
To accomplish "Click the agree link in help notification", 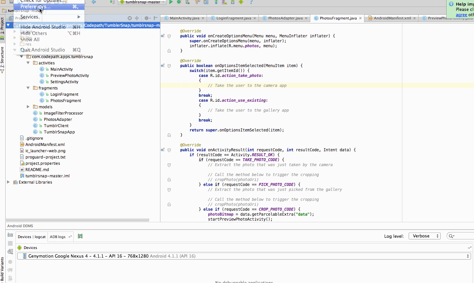I will pos(461,15).
